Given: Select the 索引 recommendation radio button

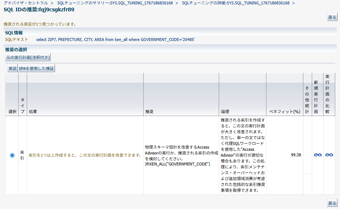Looking at the screenshot, I should click(12, 155).
